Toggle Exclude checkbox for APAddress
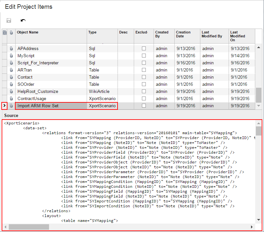Viewport: 264px width, 232px height. (144, 48)
